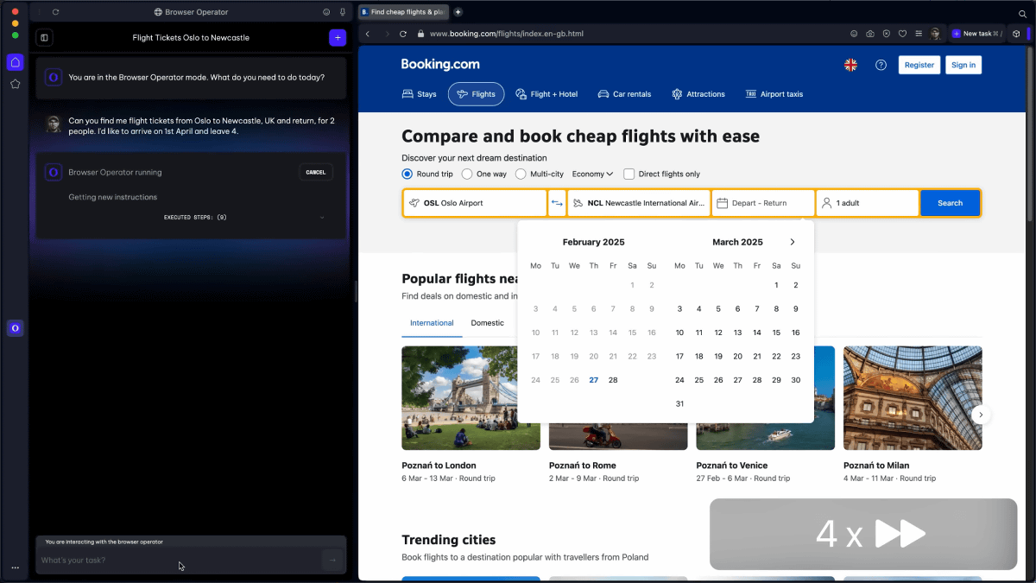The width and height of the screenshot is (1036, 583).
Task: Select the Multi-city radio button
Action: (x=521, y=174)
